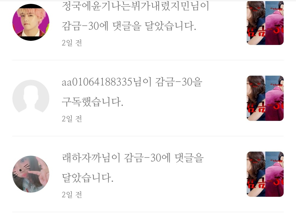Image resolution: width=296 pixels, height=222 pixels.
Task: Select '2일 전' under aa01064188335 notification
Action: [72, 119]
